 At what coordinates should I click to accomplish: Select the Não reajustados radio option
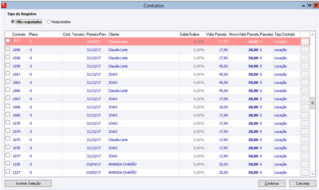tap(26, 22)
